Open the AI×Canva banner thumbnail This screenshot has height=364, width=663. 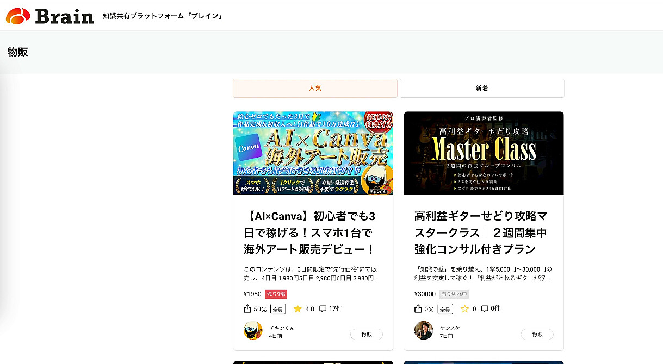[x=313, y=153]
